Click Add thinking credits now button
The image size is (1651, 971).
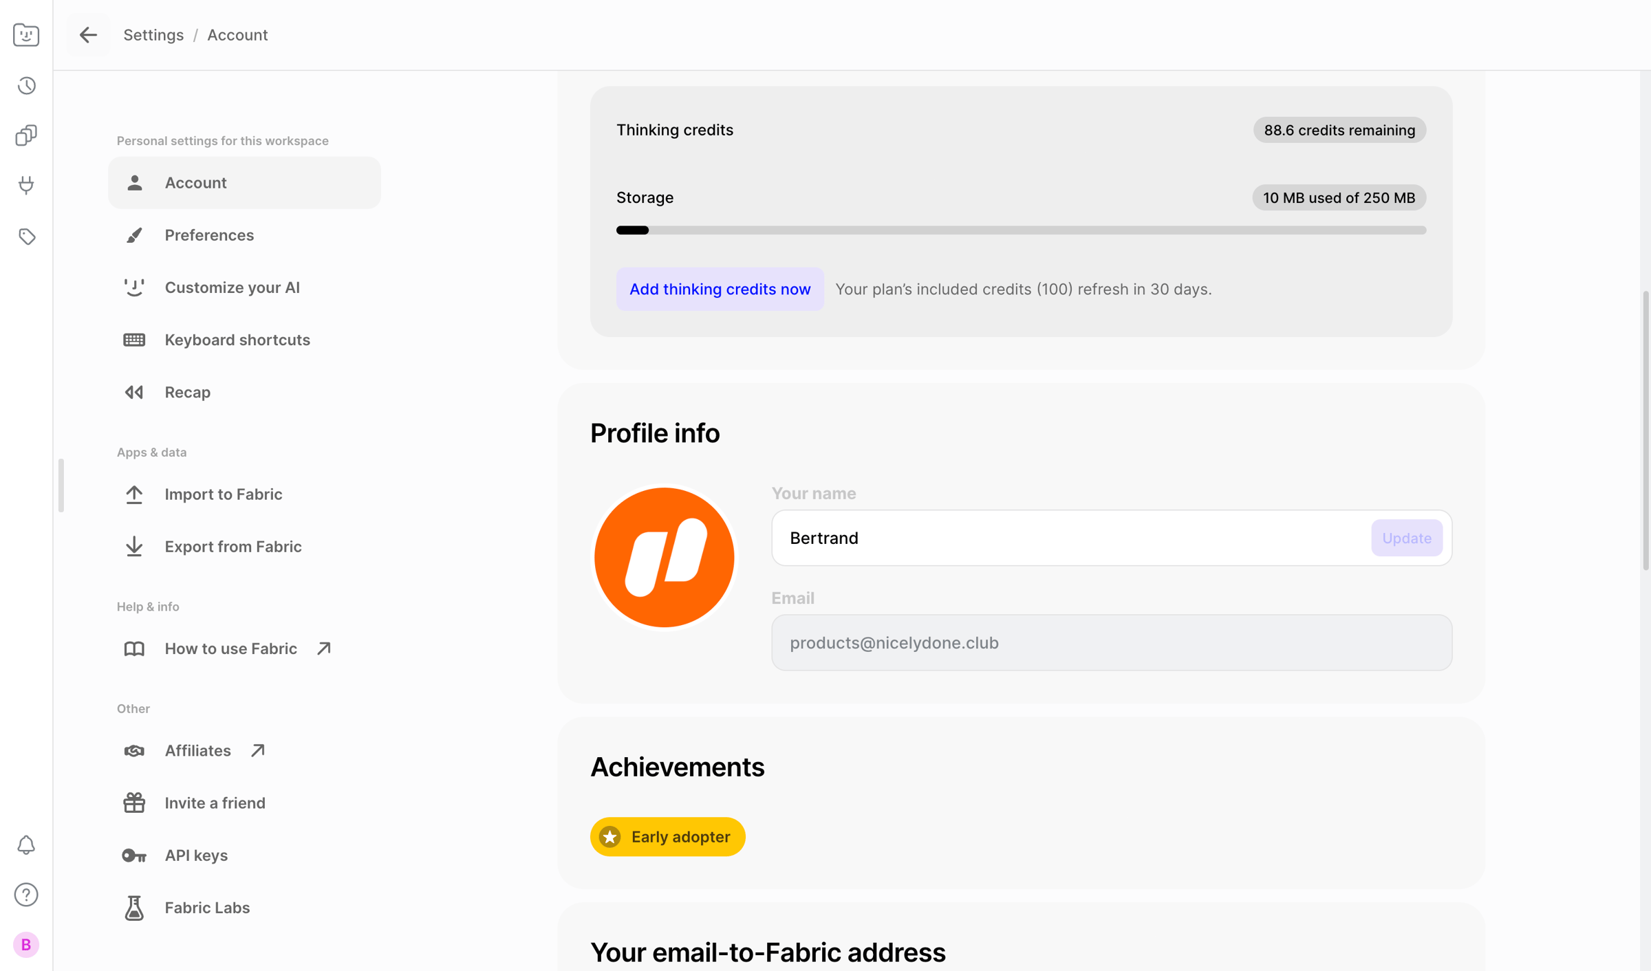click(720, 289)
